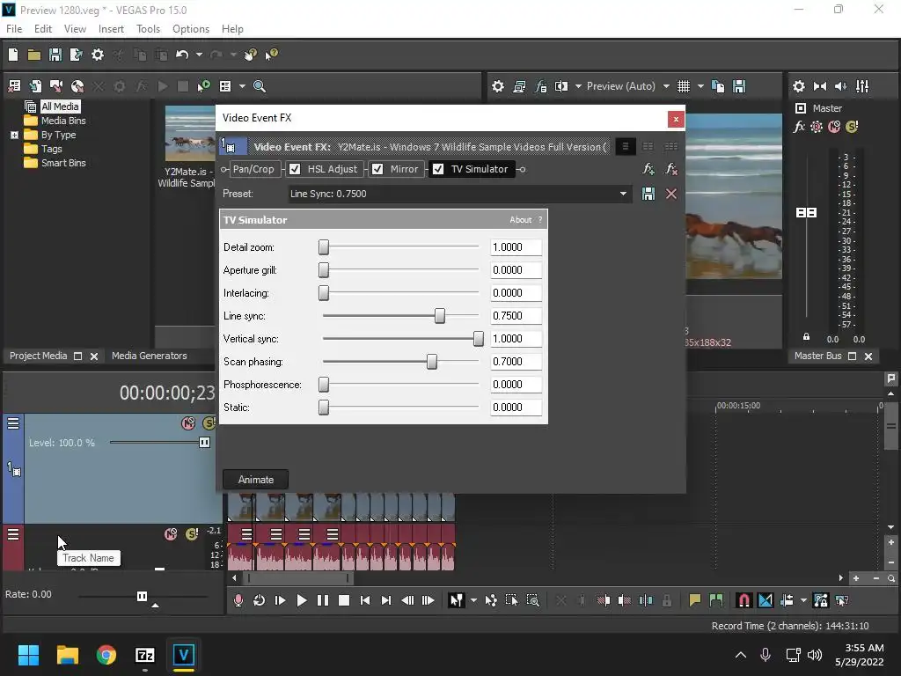Click Stop in the transport bar

(344, 600)
